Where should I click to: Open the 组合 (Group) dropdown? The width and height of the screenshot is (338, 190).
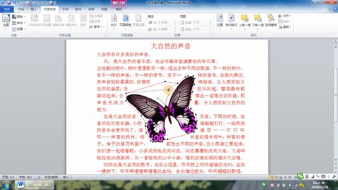click(285, 21)
